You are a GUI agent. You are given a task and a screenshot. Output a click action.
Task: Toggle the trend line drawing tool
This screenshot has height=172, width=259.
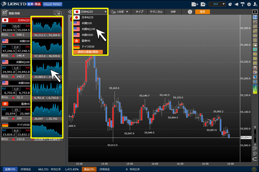coord(255,26)
